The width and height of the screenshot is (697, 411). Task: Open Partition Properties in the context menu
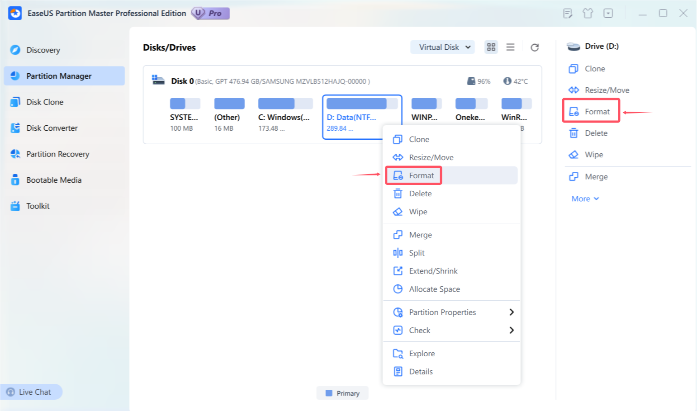[451, 312]
